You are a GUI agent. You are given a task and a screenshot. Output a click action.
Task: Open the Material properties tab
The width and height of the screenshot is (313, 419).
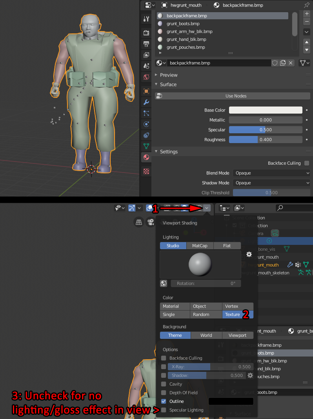pyautogui.click(x=146, y=157)
